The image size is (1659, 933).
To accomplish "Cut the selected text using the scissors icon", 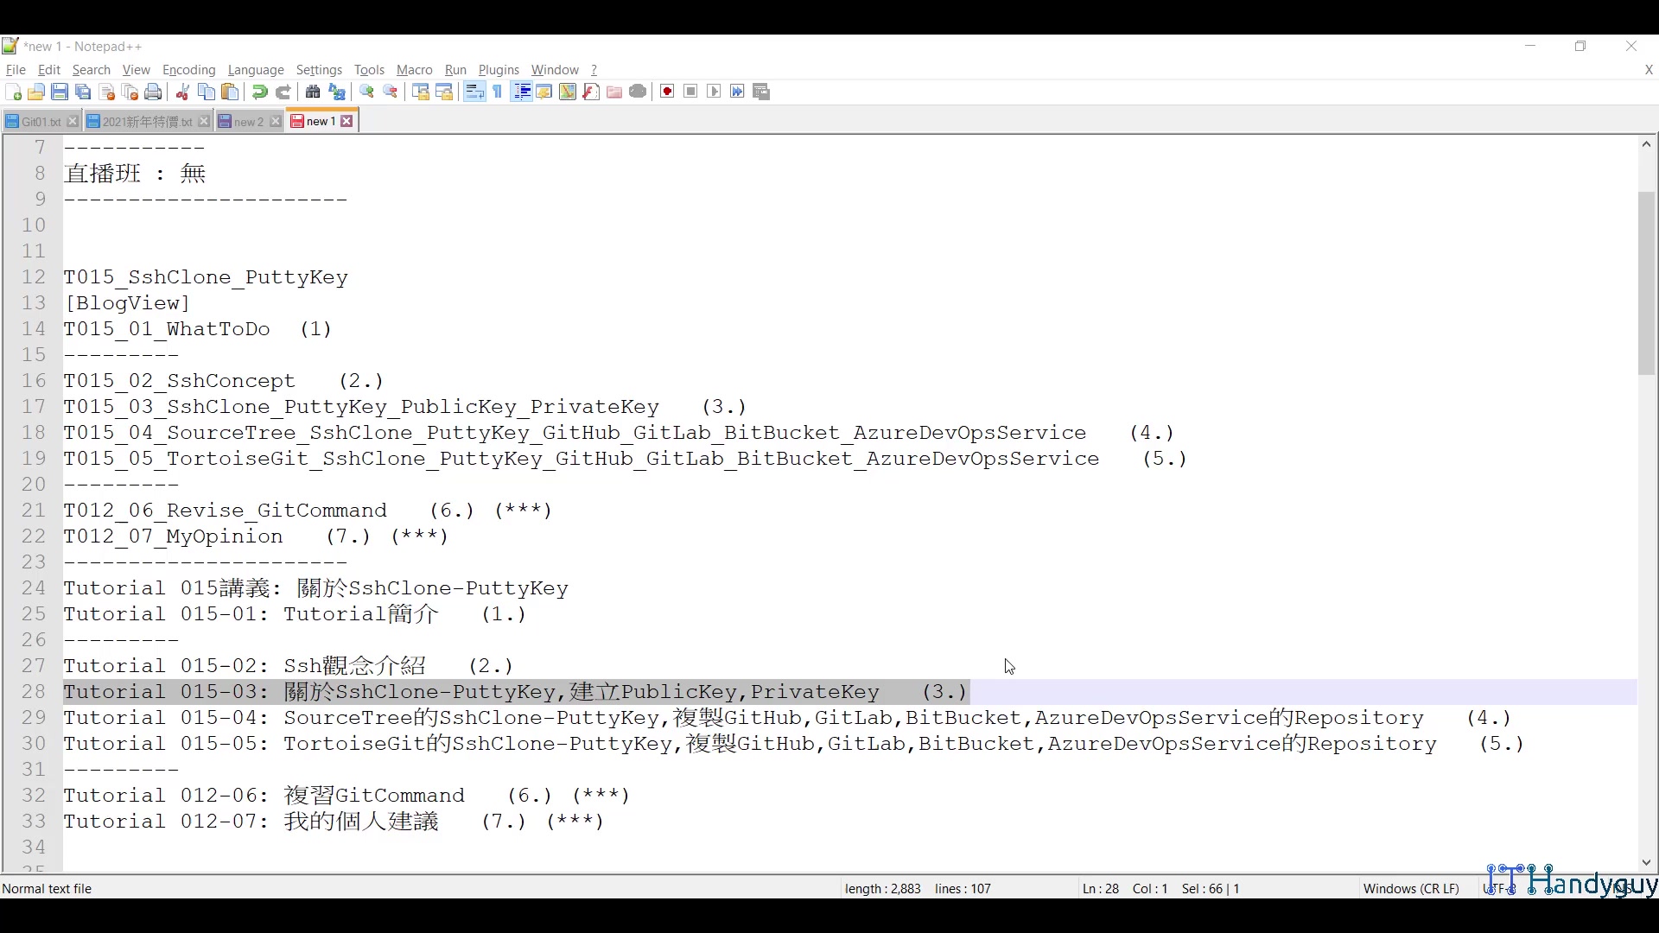I will tap(182, 92).
